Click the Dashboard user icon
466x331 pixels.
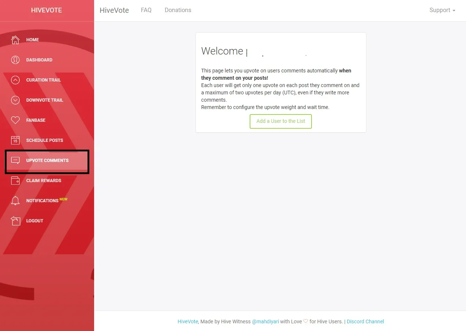15,60
